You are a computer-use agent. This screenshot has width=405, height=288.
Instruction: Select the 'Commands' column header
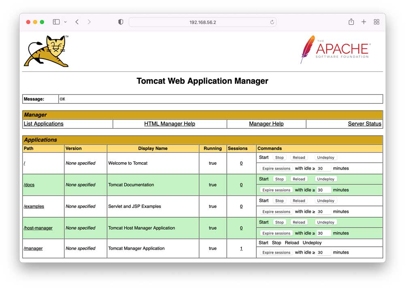pyautogui.click(x=269, y=148)
